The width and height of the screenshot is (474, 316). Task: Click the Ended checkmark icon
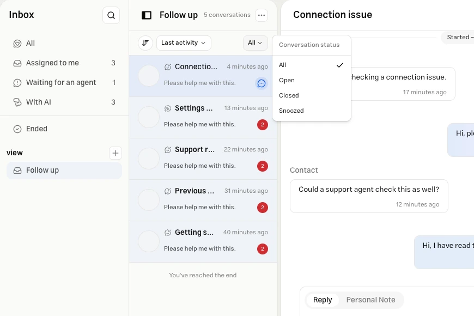17,129
